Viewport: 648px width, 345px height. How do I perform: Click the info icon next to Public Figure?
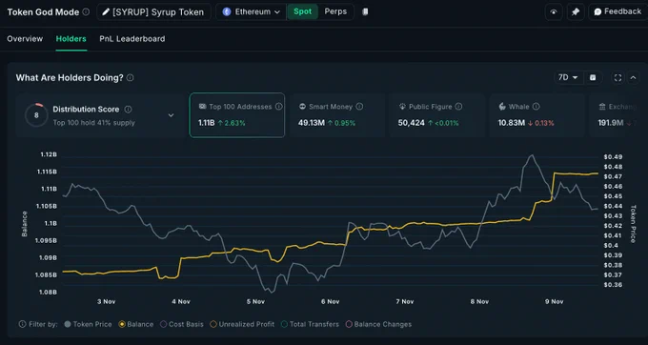coord(458,107)
